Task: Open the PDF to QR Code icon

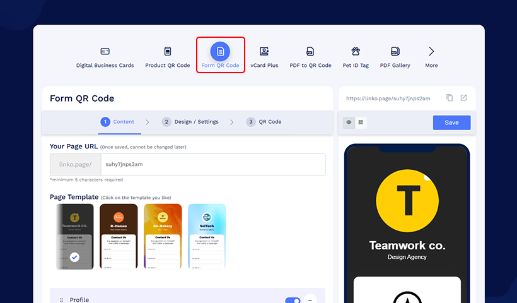Action: [310, 52]
